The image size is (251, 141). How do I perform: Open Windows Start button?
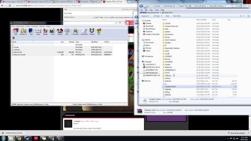[4, 138]
